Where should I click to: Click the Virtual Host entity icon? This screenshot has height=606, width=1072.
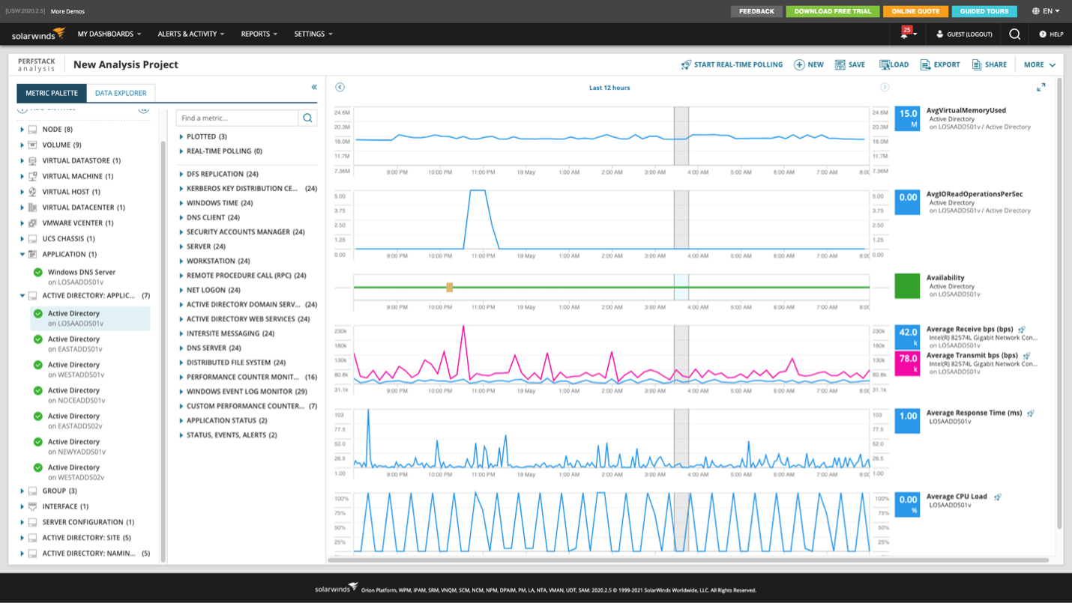(32, 192)
